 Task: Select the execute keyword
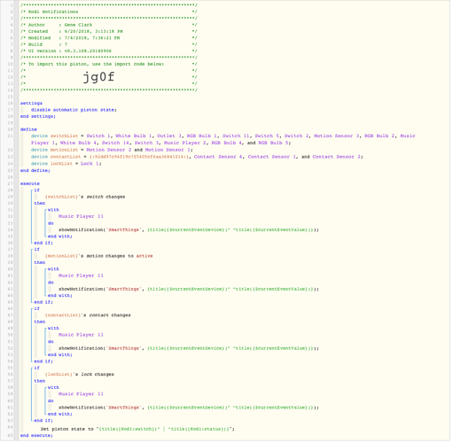click(x=30, y=184)
